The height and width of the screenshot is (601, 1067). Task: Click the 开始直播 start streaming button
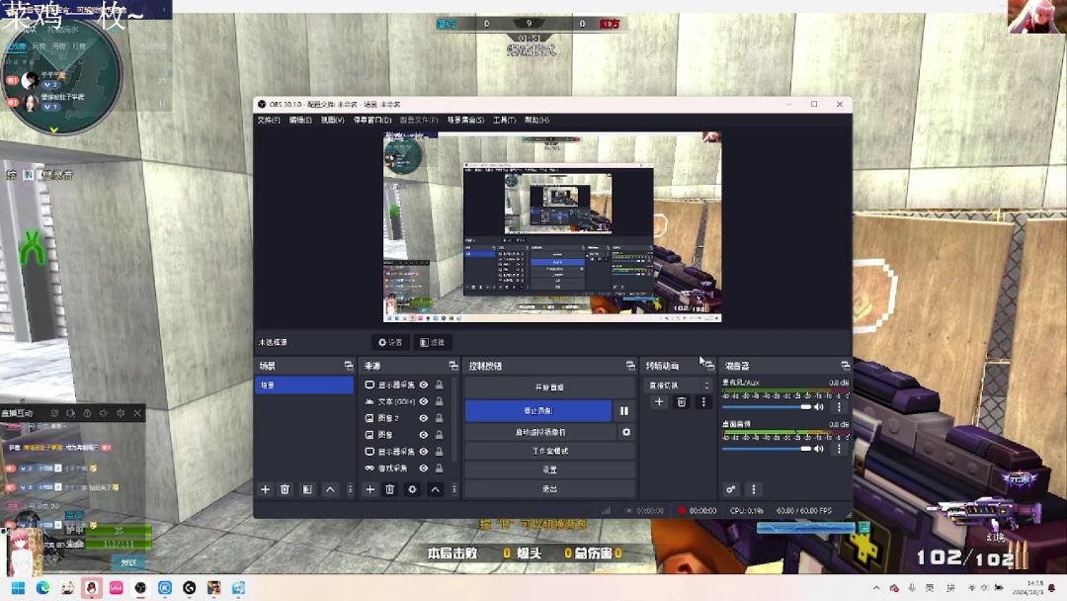pyautogui.click(x=549, y=387)
